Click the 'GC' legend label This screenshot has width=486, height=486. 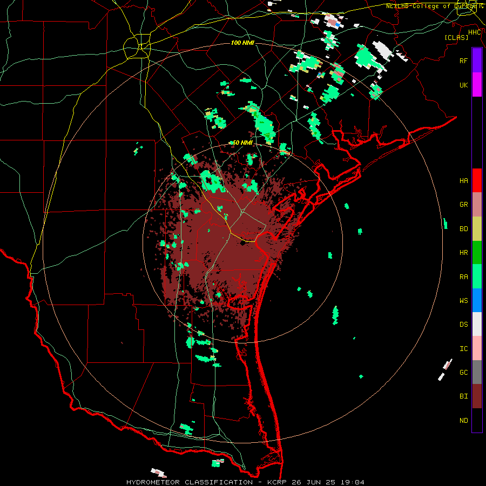pos(464,372)
